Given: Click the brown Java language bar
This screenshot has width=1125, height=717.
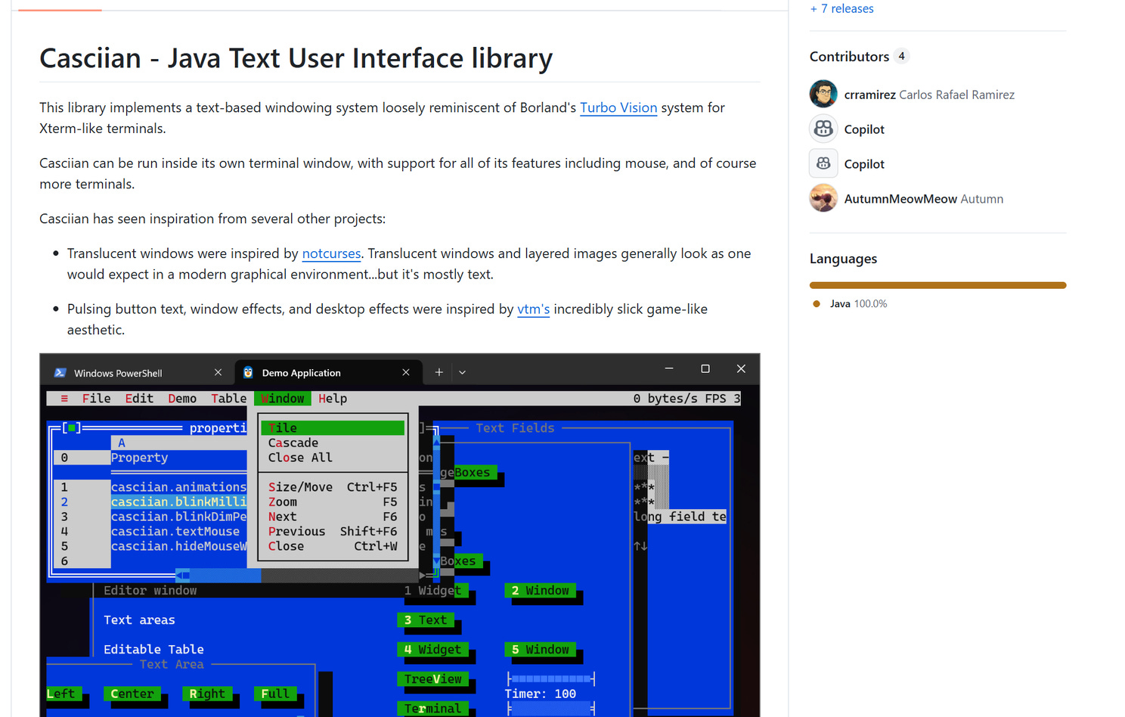Looking at the screenshot, I should 938,285.
